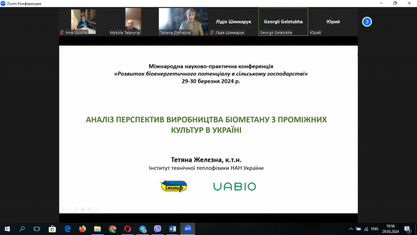Click Міжнародна науково-практична конференція heading

(x=211, y=66)
